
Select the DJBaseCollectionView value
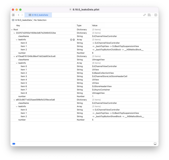click(x=103, y=73)
